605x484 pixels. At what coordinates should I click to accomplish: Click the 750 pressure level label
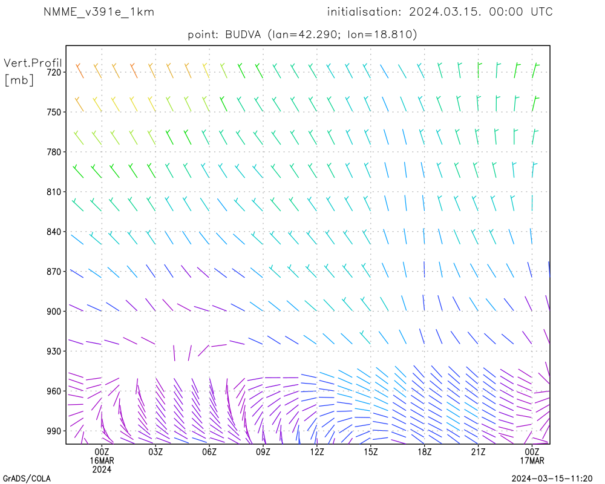coord(54,112)
